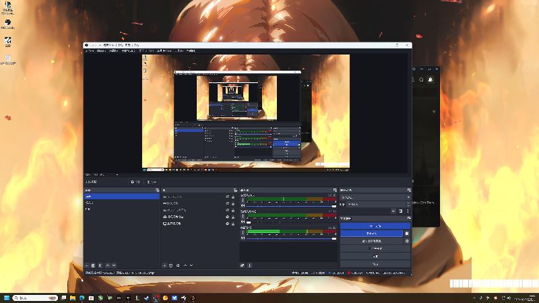This screenshot has width=539, height=303.
Task: Move the selected scene down
Action: (x=114, y=265)
